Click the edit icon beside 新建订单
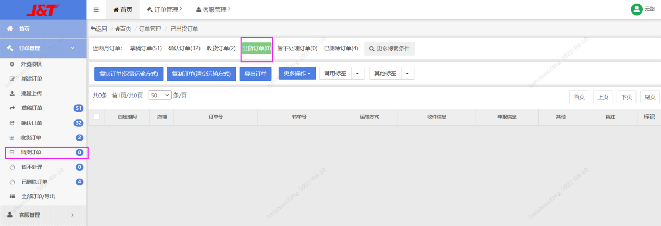 pos(12,79)
